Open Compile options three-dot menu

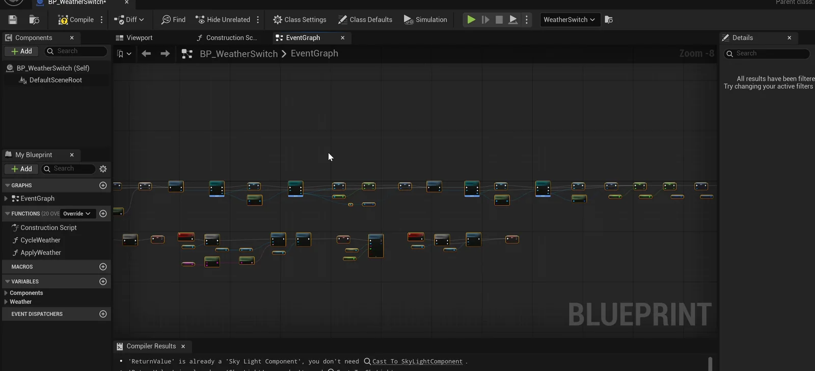tap(102, 20)
